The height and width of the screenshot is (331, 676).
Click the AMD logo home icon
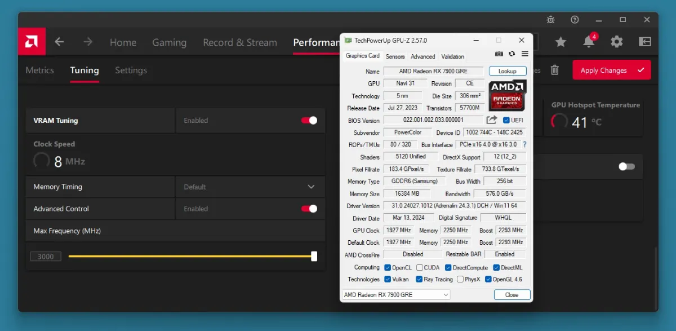tap(32, 42)
